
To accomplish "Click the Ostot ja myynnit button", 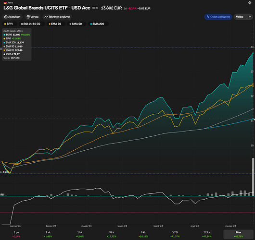I will (x=218, y=17).
